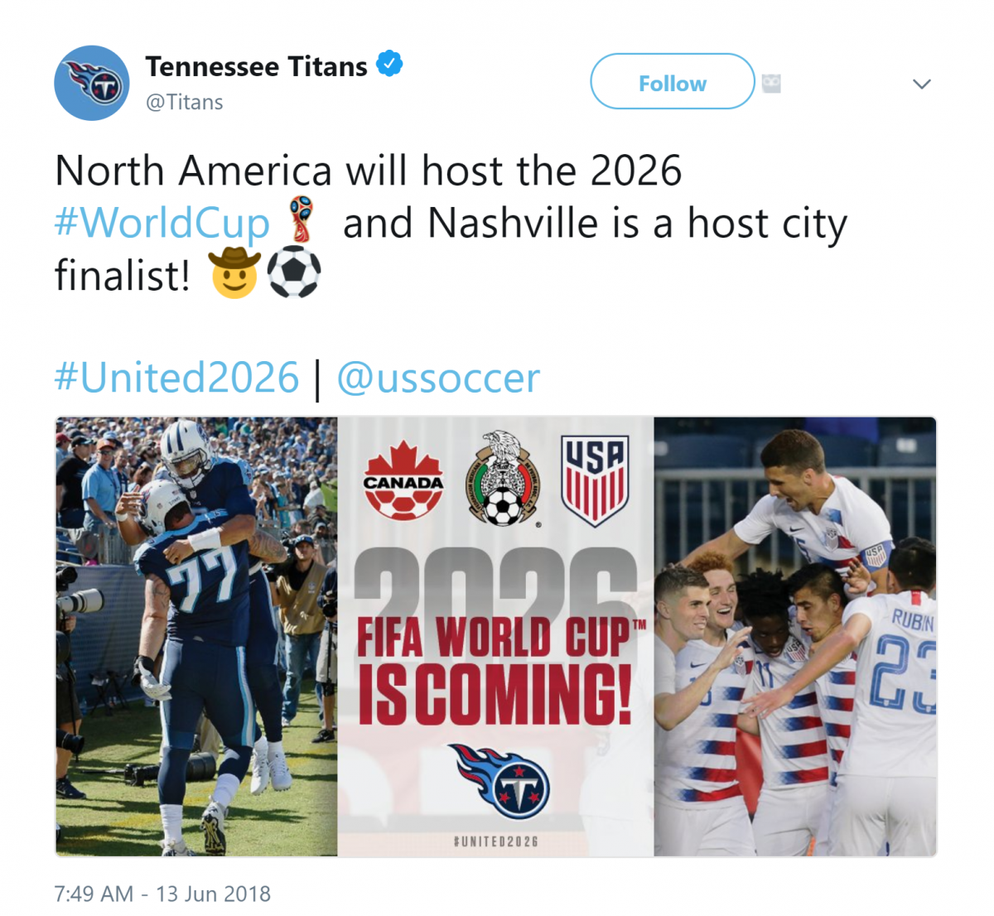Click the Mexico federation crest in image
Viewport: 994px width, 916px height.
click(504, 479)
